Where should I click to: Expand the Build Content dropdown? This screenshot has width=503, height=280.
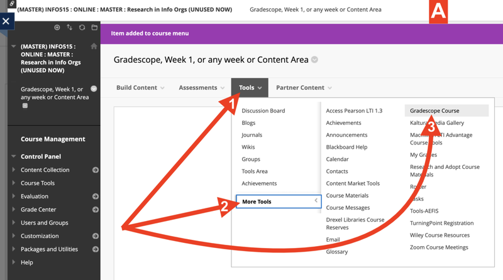point(140,88)
